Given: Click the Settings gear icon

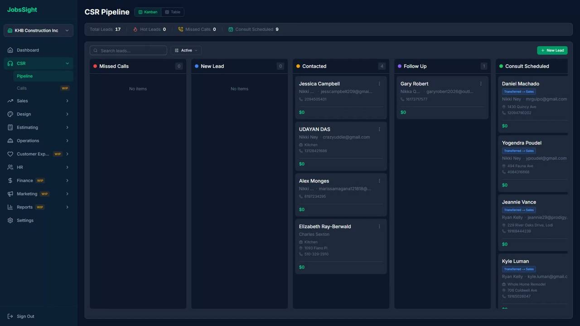Looking at the screenshot, I should tap(10, 221).
